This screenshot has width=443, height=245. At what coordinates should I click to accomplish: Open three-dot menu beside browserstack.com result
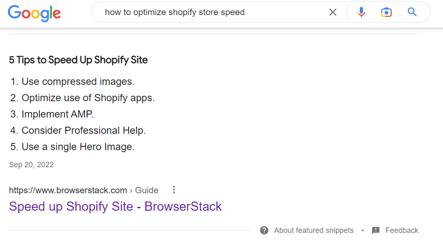click(174, 190)
